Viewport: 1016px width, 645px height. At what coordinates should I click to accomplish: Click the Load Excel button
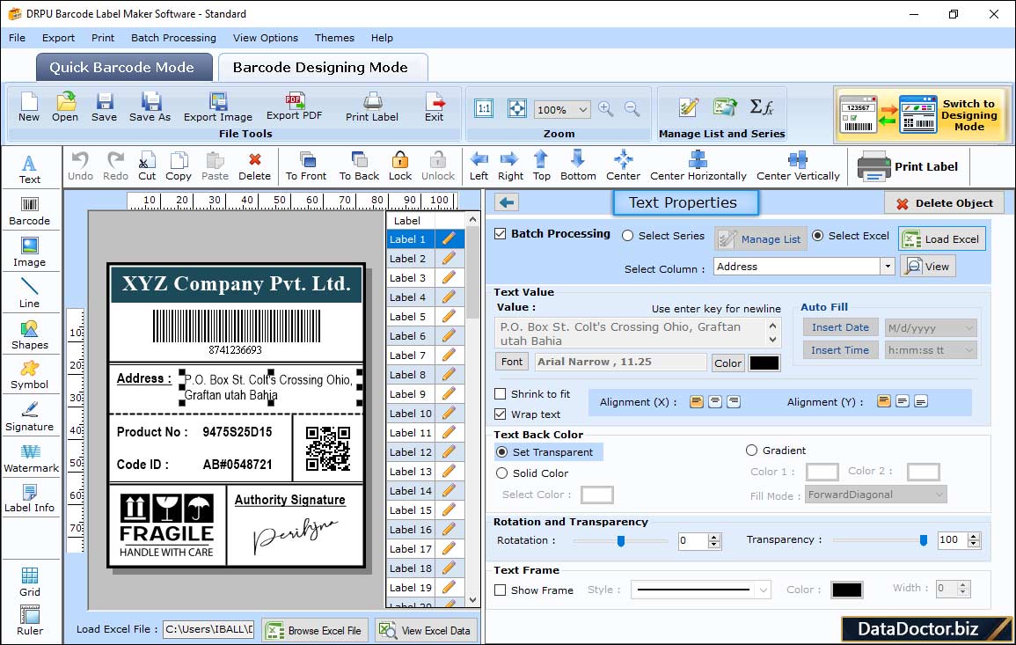pyautogui.click(x=942, y=238)
